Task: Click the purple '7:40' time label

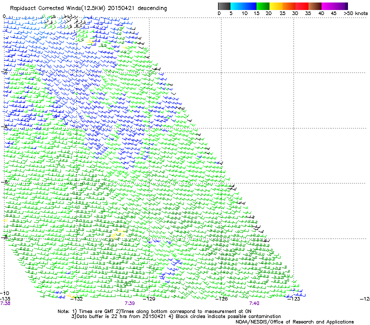Action: [x=254, y=303]
